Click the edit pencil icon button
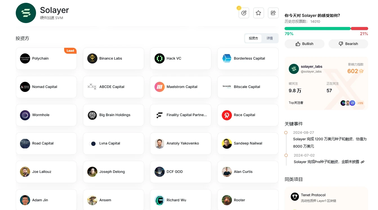Screen dimensions: 378x210 pos(244,13)
